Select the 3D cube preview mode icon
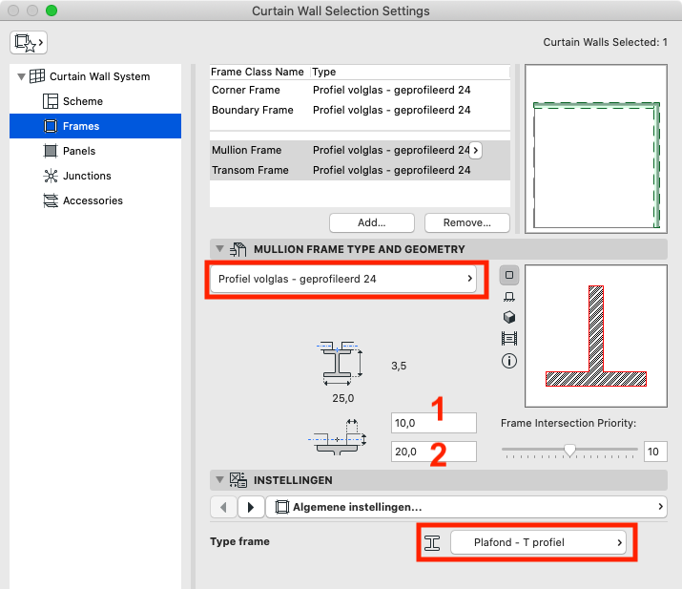Image resolution: width=682 pixels, height=589 pixels. [509, 317]
